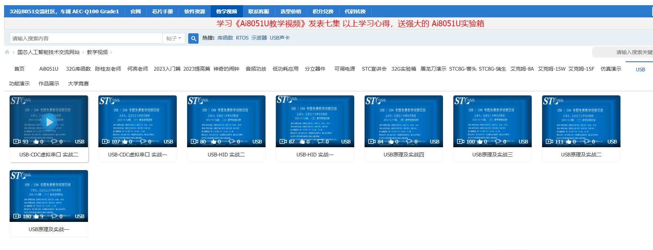Open the USB-HID 实战一 video thumbnail
The width and height of the screenshot is (653, 250).
tap(315, 121)
